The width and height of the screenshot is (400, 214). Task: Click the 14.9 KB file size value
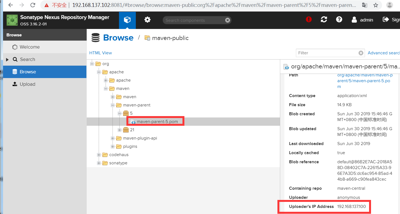[345, 105]
